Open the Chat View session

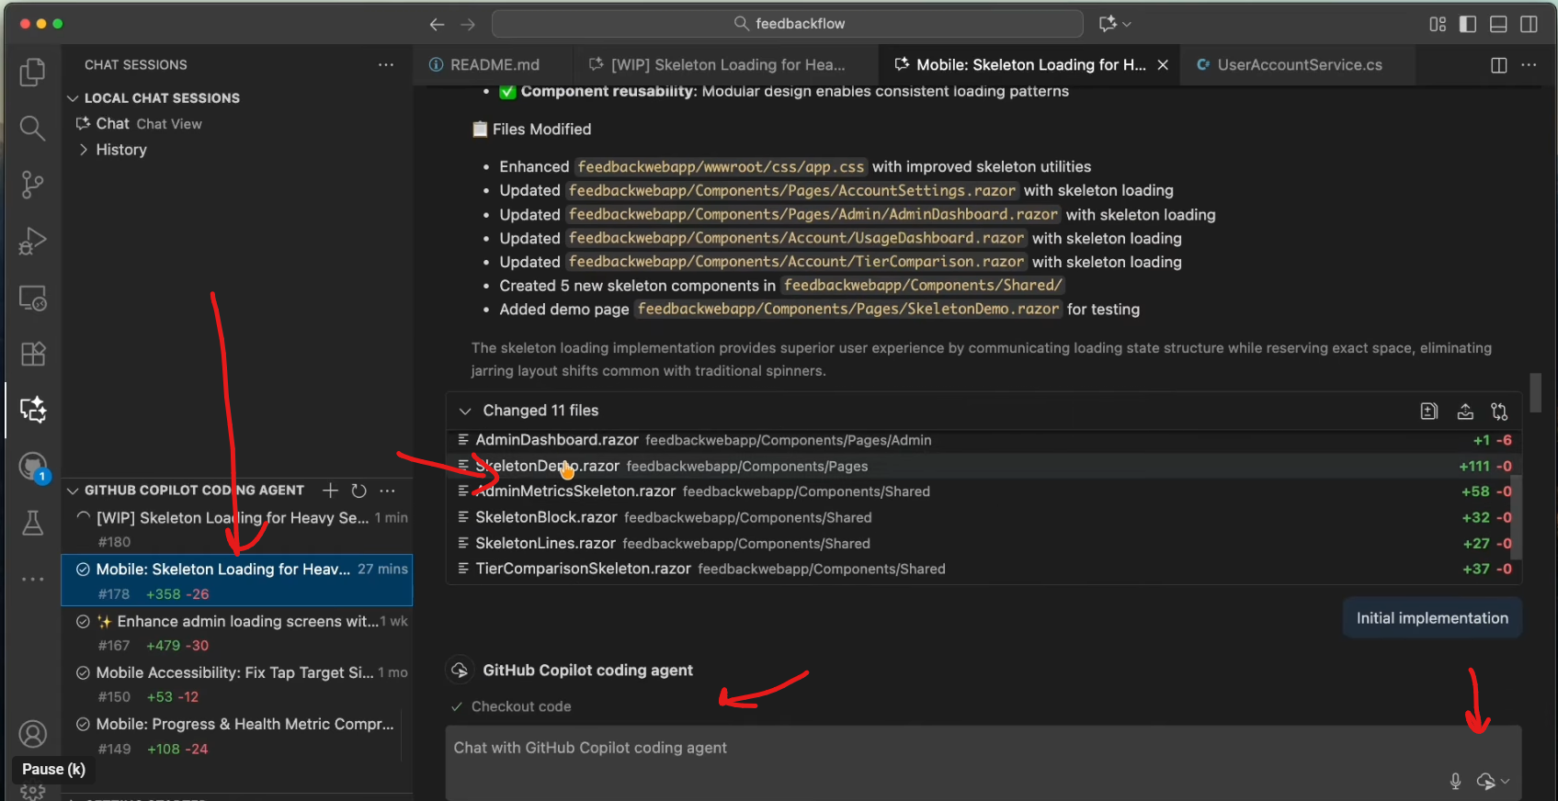(x=237, y=124)
